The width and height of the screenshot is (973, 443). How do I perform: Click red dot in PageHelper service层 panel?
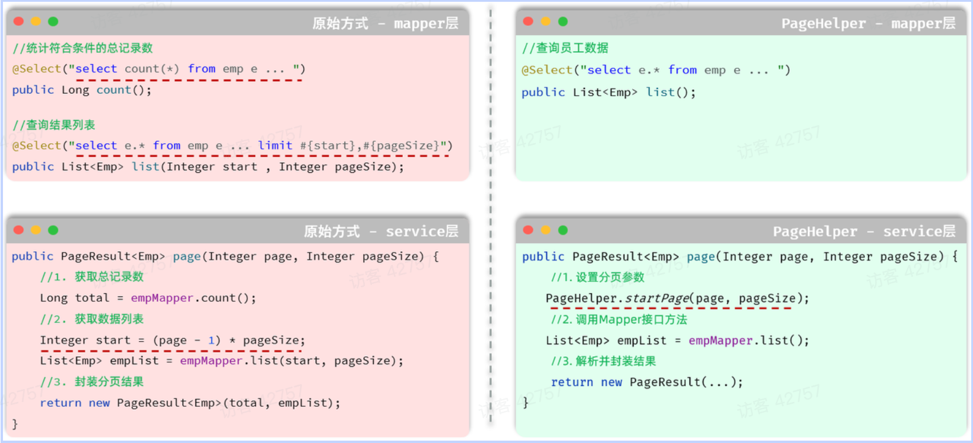[528, 230]
